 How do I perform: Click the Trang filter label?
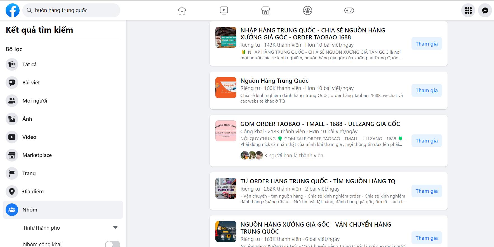tap(29, 174)
